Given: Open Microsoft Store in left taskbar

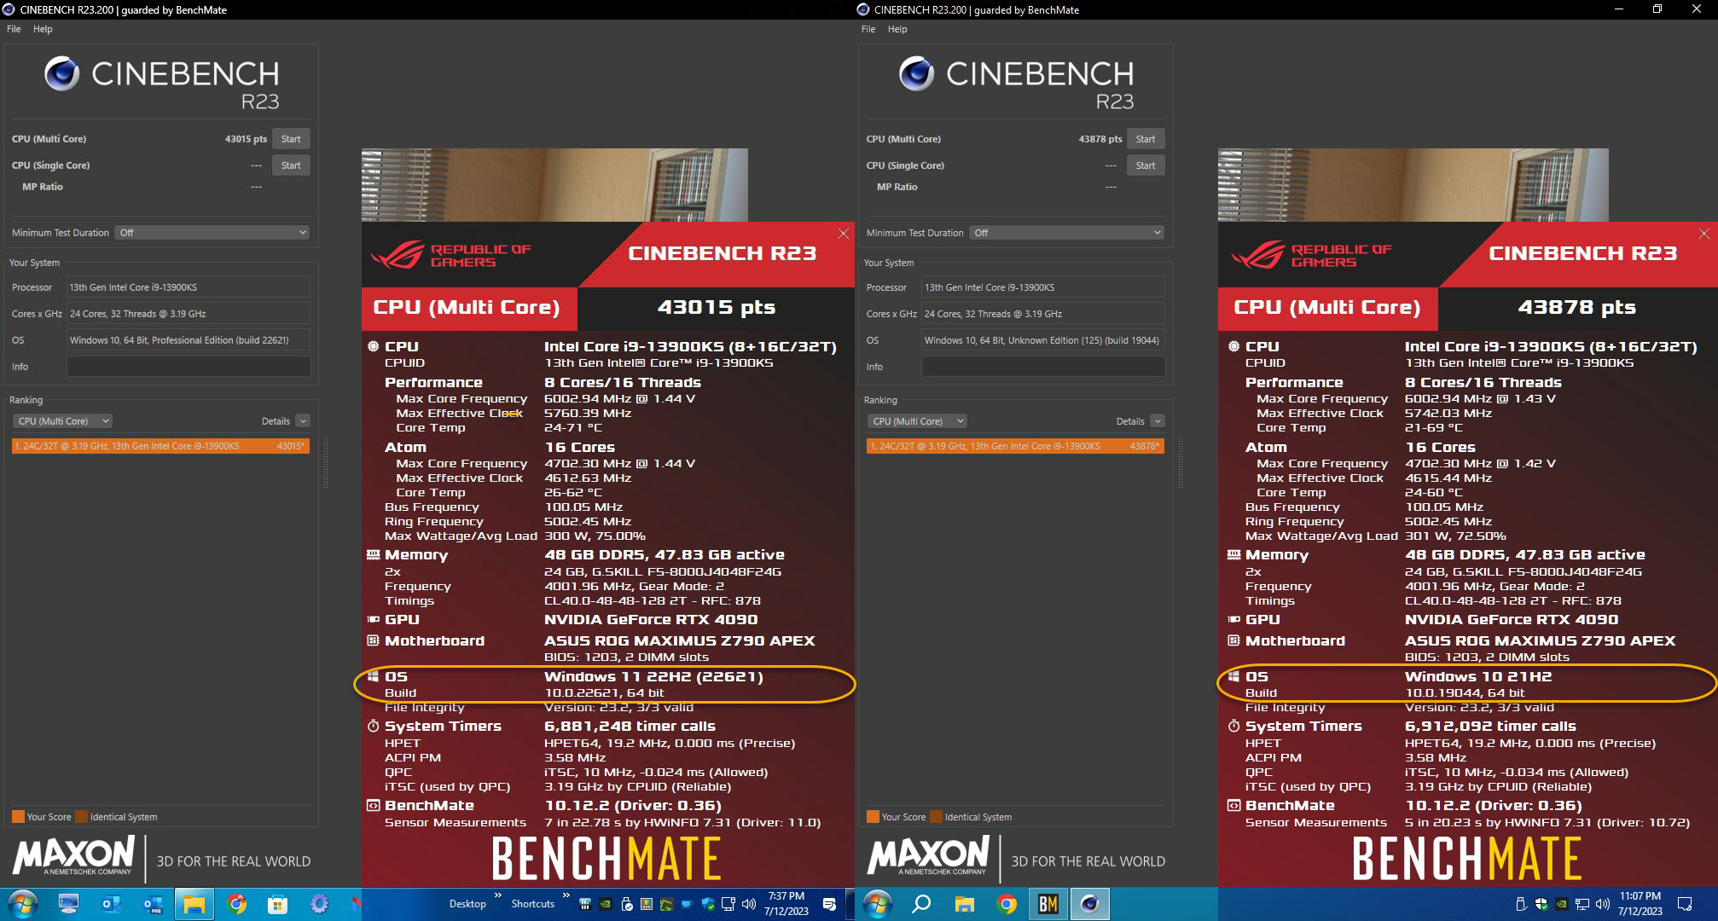Looking at the screenshot, I should (277, 904).
